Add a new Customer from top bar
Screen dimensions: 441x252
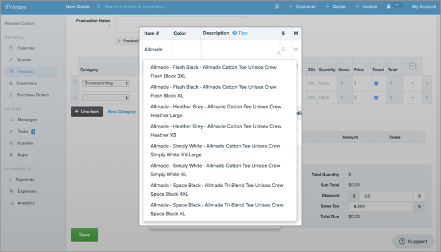click(302, 6)
